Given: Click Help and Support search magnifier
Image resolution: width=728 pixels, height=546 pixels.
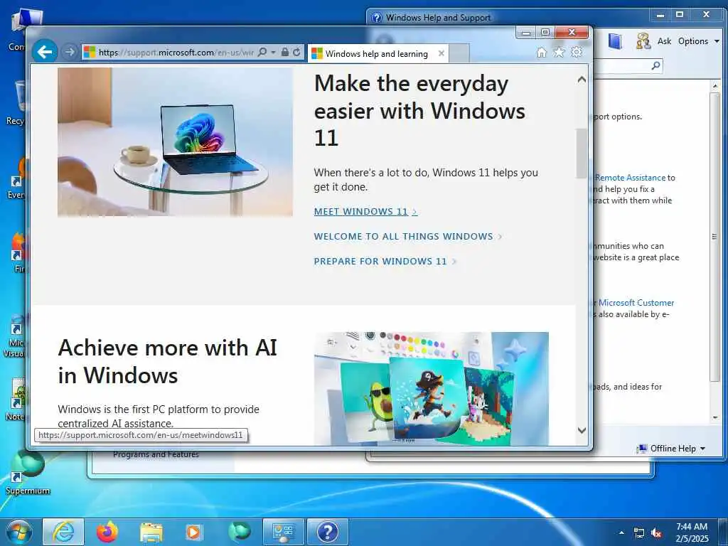Looking at the screenshot, I should click(x=655, y=65).
